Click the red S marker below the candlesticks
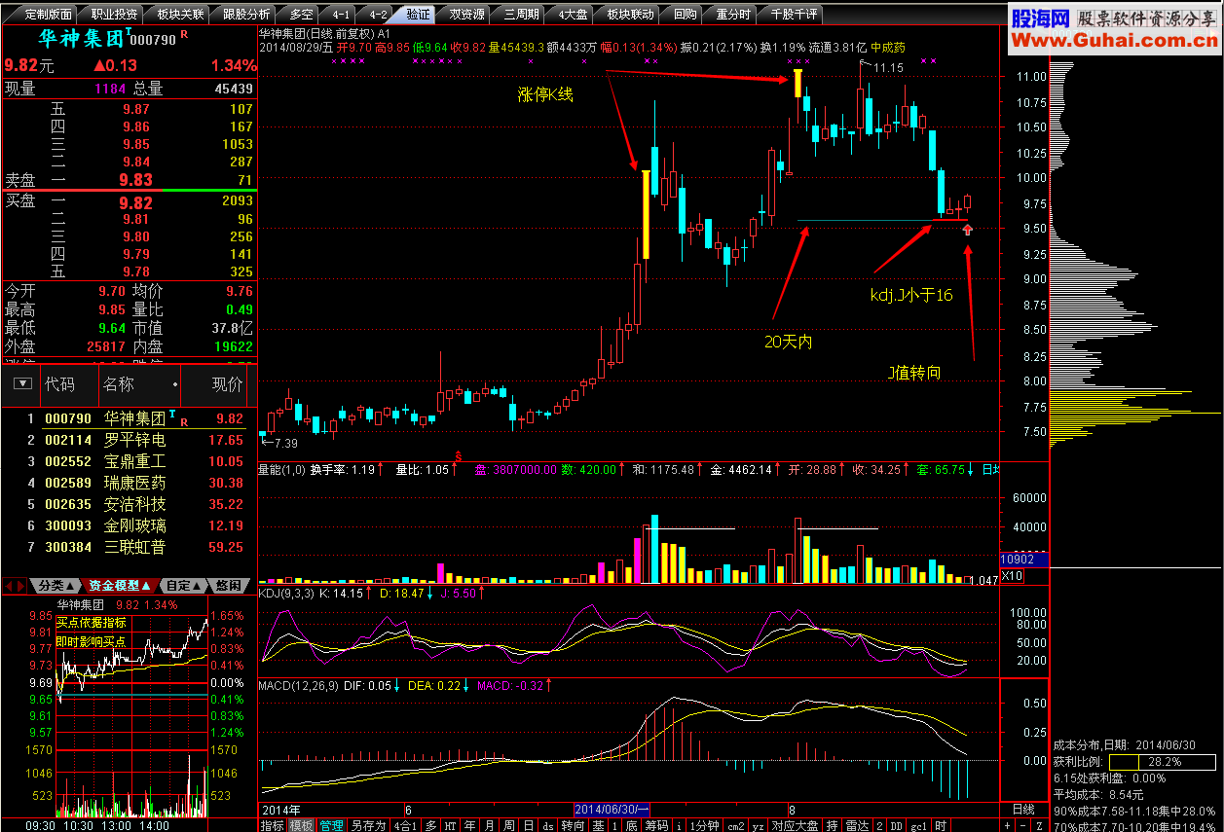Viewport: 1224px width, 832px height. point(459,455)
